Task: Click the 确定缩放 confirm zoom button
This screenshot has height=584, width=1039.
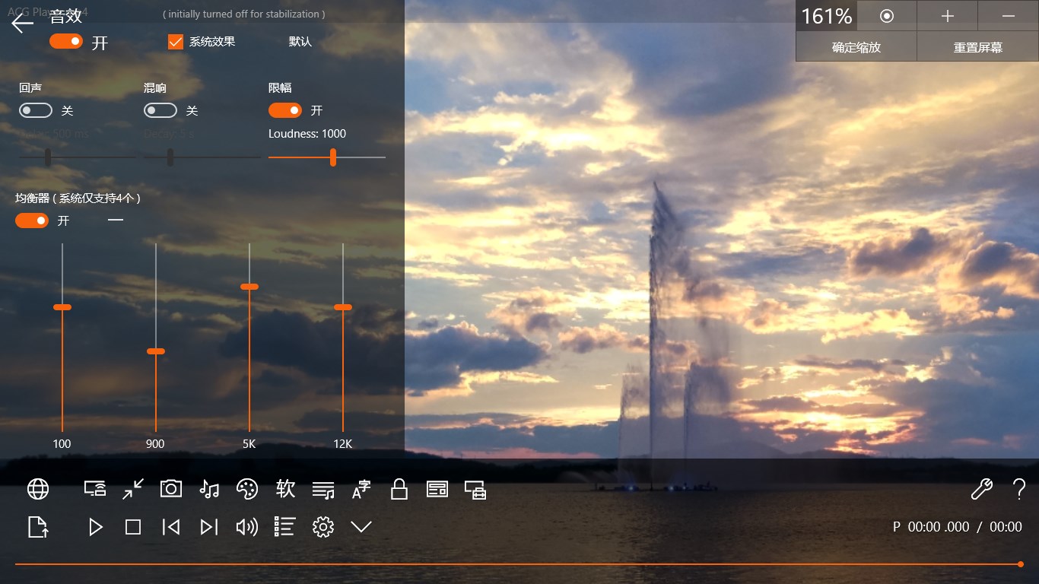Action: coord(856,47)
